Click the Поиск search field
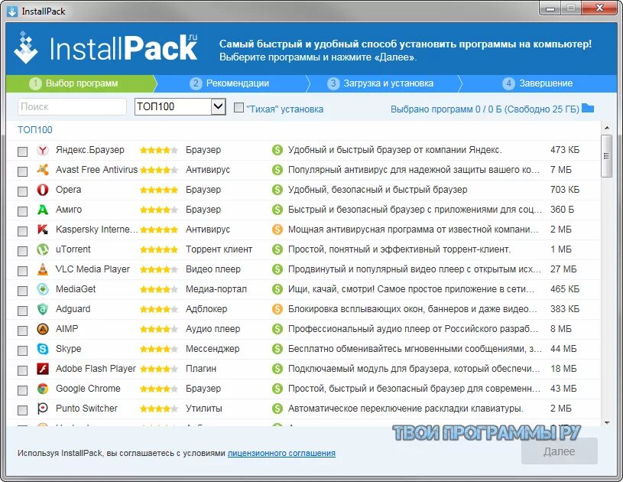 72,106
